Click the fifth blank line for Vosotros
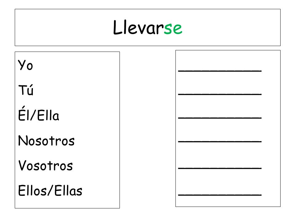The image size is (295, 221). [220, 169]
